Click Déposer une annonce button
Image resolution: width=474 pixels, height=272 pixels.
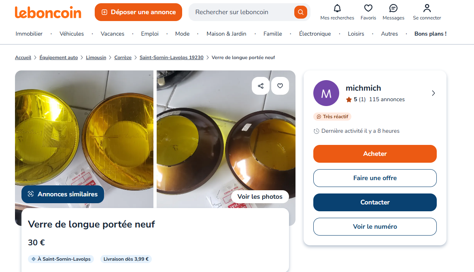click(138, 12)
